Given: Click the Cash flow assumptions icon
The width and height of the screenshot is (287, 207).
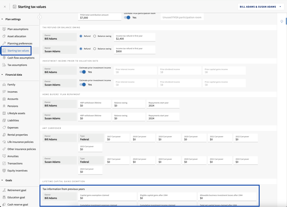Looking at the screenshot, I should pyautogui.click(x=4, y=58).
